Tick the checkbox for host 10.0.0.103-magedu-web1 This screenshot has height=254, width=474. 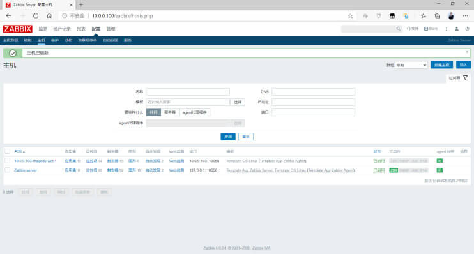tap(8, 161)
